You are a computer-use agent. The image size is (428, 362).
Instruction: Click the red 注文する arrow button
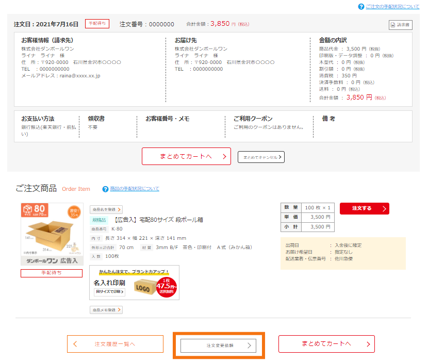(364, 208)
